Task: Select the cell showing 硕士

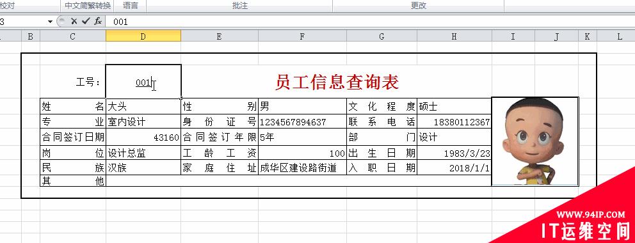Action: [x=454, y=106]
